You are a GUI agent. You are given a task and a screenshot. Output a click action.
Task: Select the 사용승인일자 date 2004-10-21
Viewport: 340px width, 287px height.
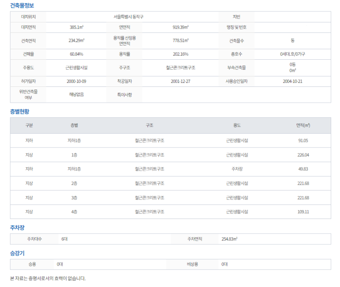click(x=292, y=81)
